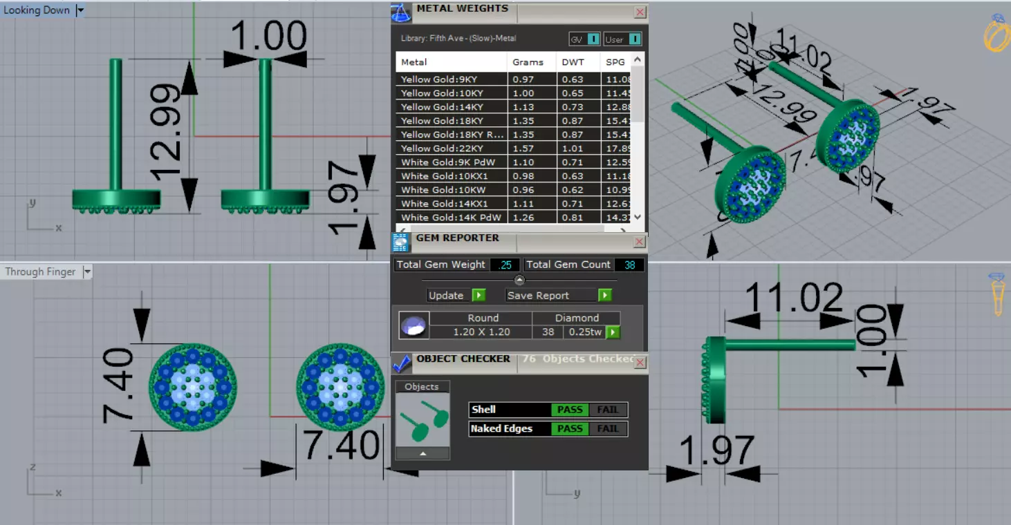Toggle the User switch in Metal Weights
Image resolution: width=1011 pixels, height=525 pixels.
tap(622, 39)
